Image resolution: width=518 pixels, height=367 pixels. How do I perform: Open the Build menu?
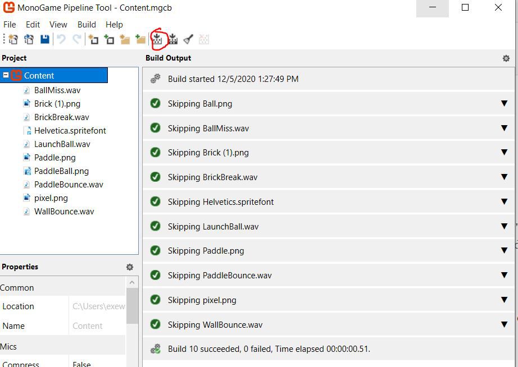pos(87,25)
